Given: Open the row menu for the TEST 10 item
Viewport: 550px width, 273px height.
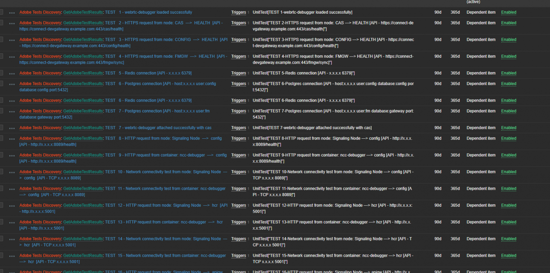Looking at the screenshot, I should tap(12, 172).
